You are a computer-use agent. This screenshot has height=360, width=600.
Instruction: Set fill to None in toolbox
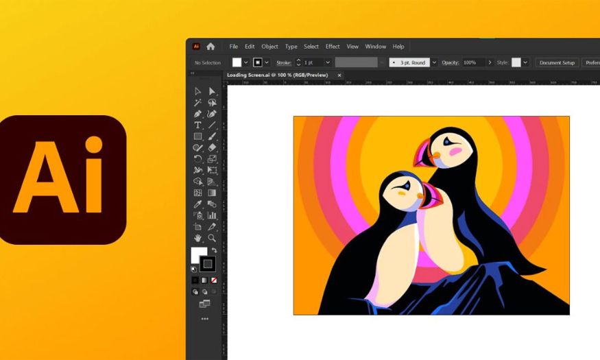(214, 280)
